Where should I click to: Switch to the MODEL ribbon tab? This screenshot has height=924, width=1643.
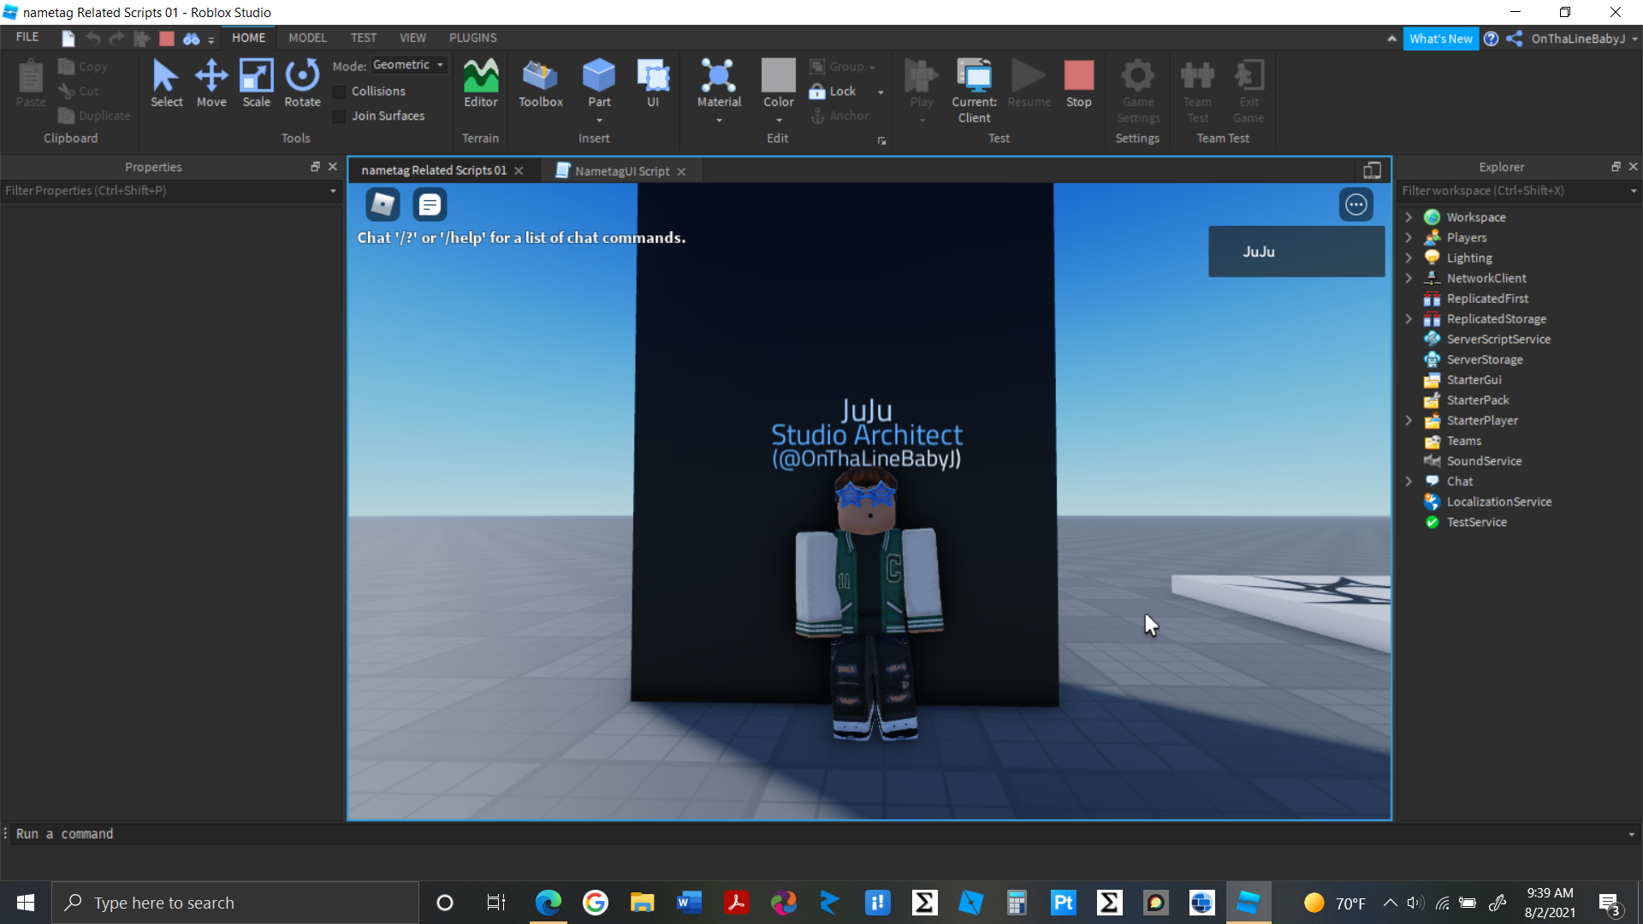pos(307,38)
